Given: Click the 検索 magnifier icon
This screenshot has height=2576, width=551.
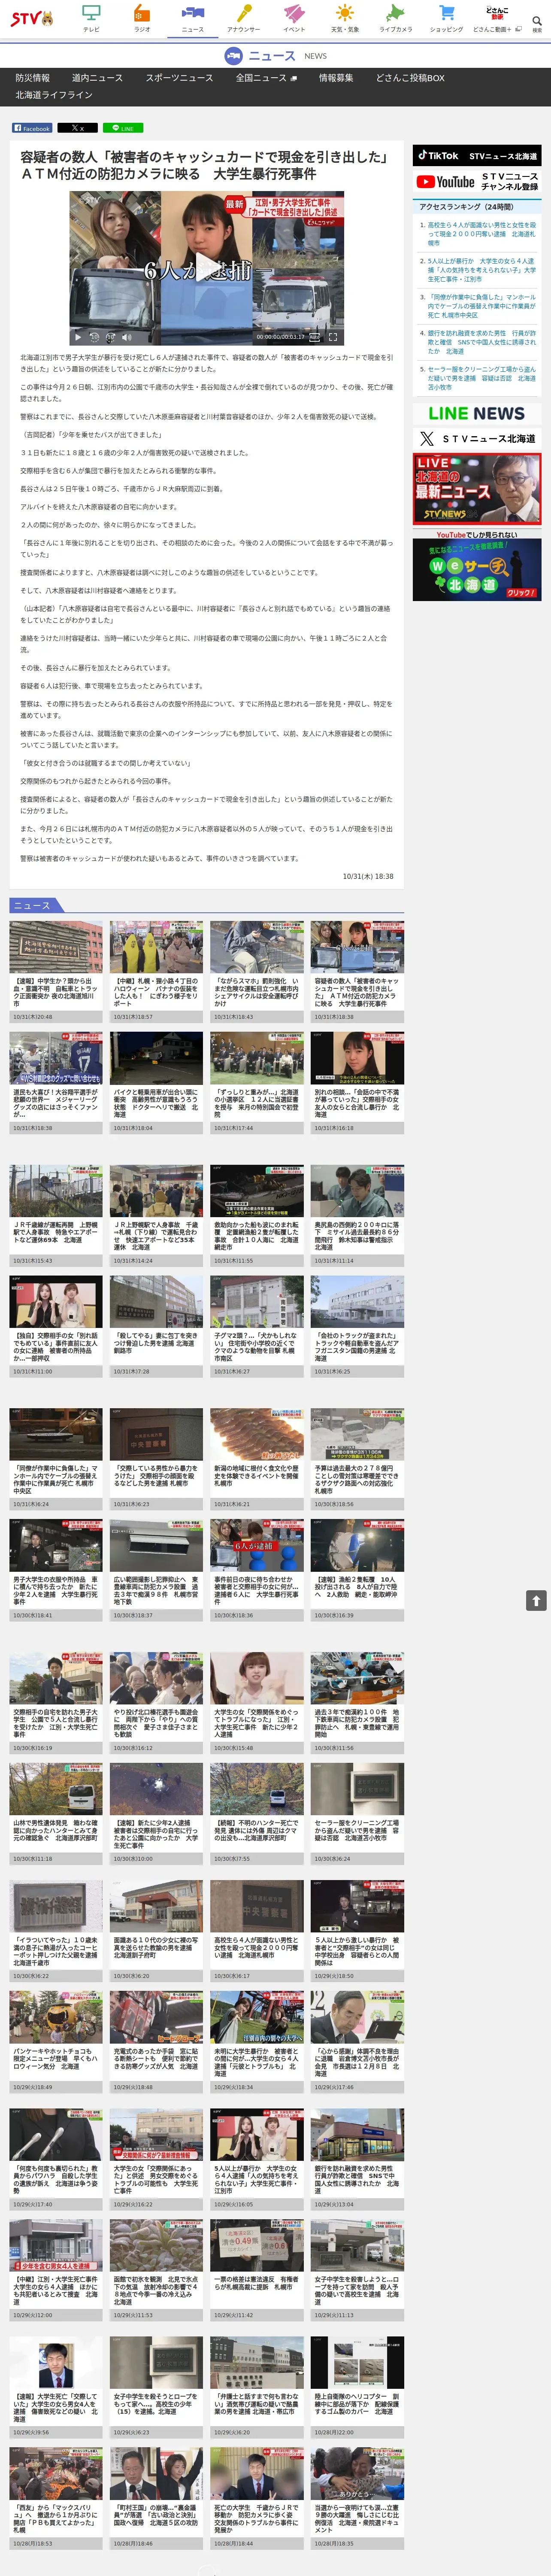Looking at the screenshot, I should [537, 23].
